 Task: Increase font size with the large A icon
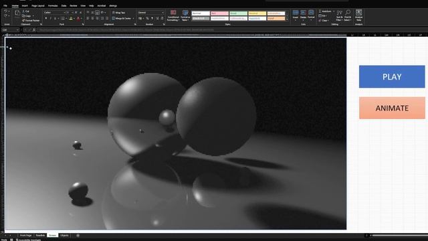click(x=76, y=13)
